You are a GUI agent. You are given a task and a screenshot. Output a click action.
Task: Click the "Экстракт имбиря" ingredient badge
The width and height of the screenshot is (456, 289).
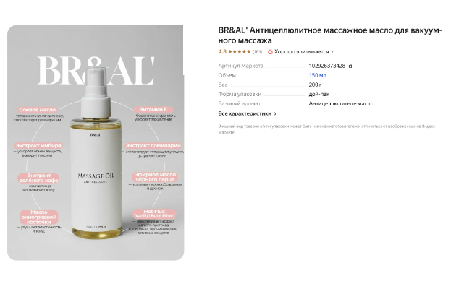[38, 146]
